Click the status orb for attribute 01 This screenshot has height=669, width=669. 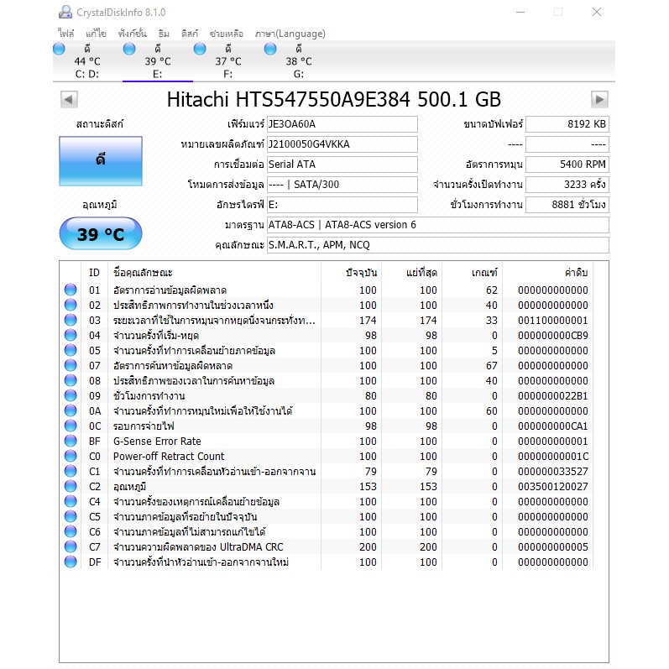point(71,290)
